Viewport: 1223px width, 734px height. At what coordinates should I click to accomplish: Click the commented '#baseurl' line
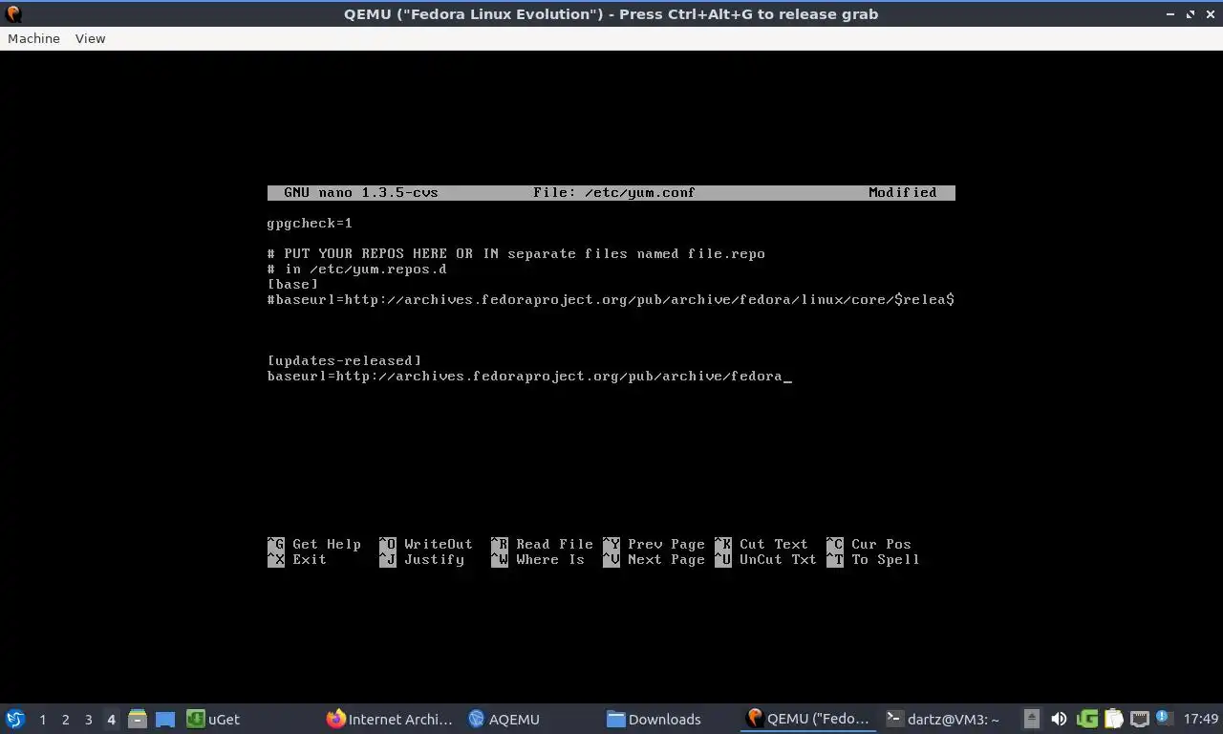pyautogui.click(x=611, y=299)
